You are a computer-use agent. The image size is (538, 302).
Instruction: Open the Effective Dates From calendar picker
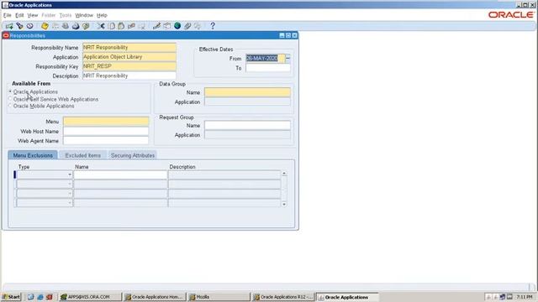pos(287,58)
